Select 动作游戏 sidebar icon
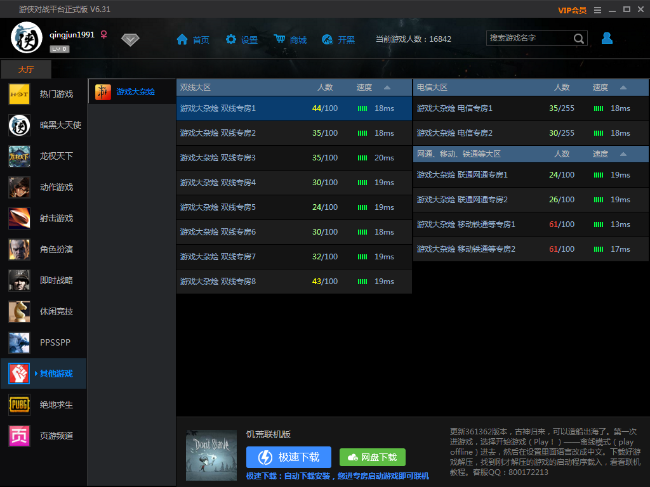Screen dimensions: 650x487 pyautogui.click(x=20, y=187)
